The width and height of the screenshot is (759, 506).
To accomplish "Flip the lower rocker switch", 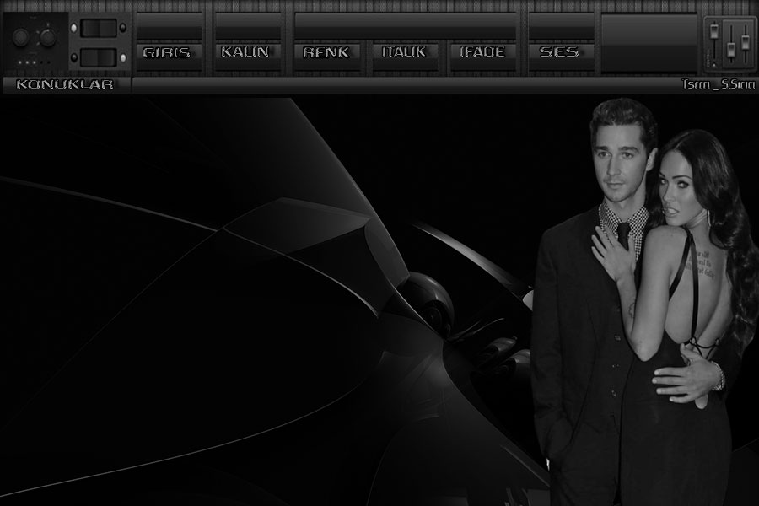I will [x=99, y=57].
